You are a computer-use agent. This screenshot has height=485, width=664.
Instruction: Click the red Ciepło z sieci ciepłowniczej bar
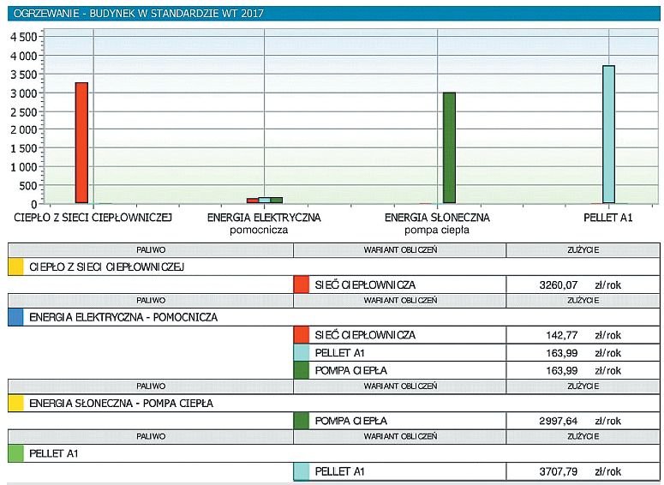click(81, 143)
